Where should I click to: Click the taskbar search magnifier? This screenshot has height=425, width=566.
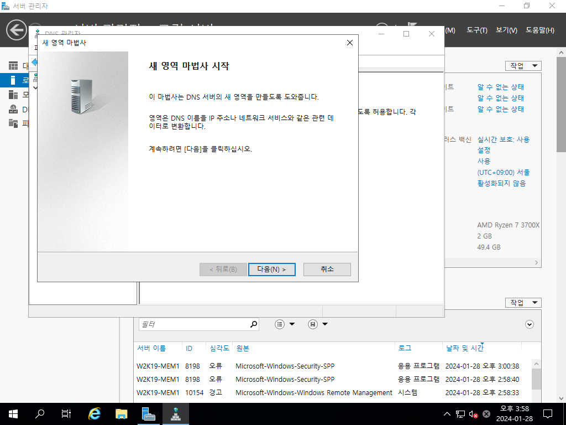[x=39, y=414]
